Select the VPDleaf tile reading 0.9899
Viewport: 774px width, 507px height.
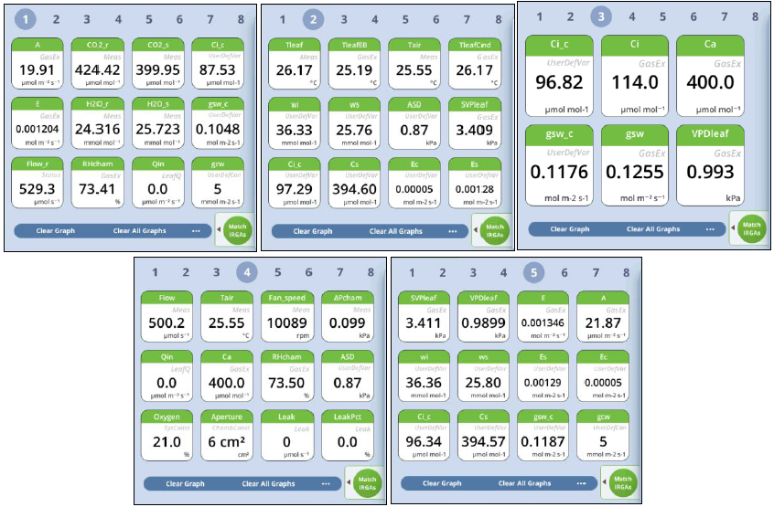click(483, 317)
